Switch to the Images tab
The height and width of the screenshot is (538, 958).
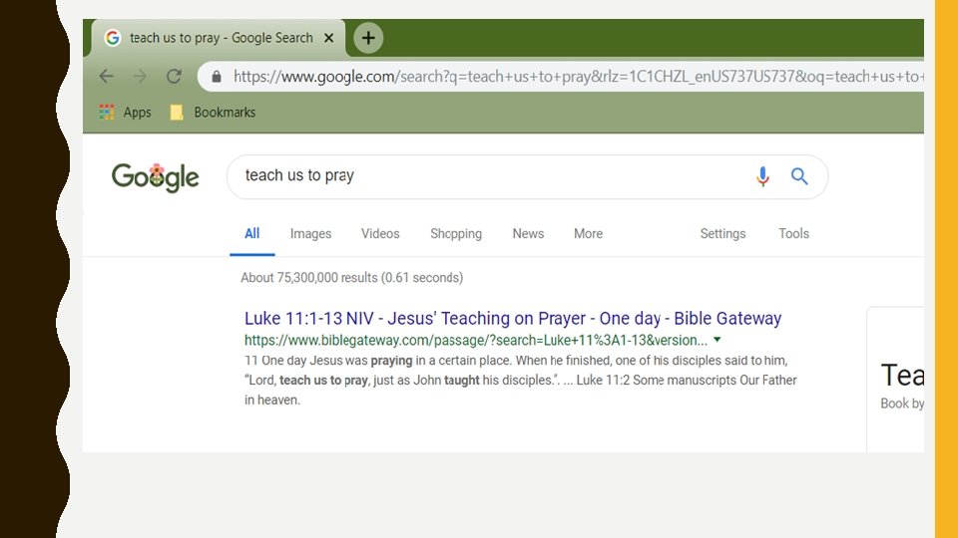(x=310, y=233)
